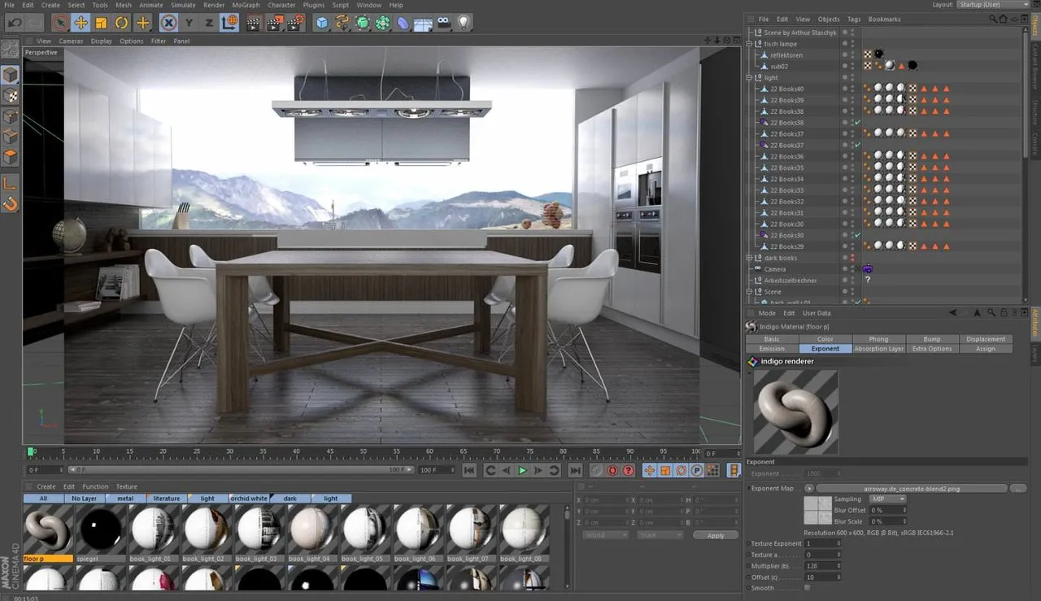Click the Render View clapperboard icon
This screenshot has height=601, width=1041.
(253, 23)
